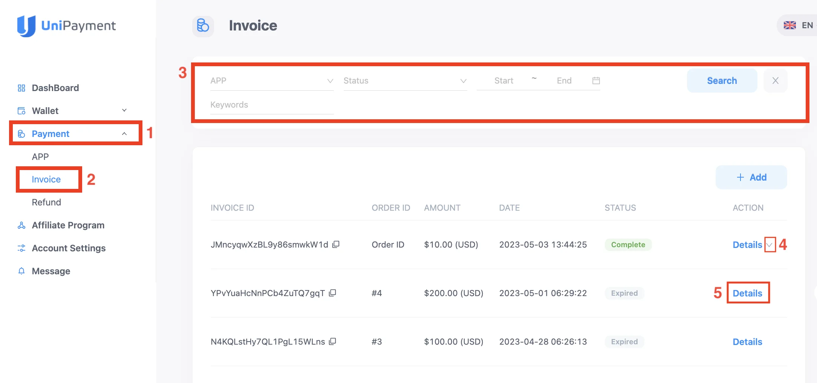Select Invoice under the Payment menu
This screenshot has height=383, width=817.
point(46,179)
